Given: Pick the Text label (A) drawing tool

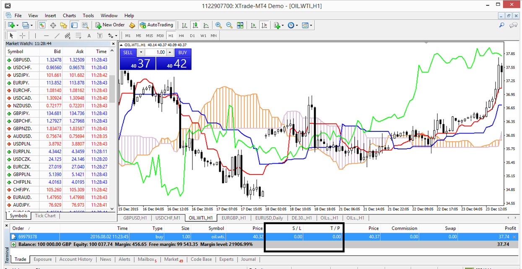Looking at the screenshot, I should click(x=89, y=36).
